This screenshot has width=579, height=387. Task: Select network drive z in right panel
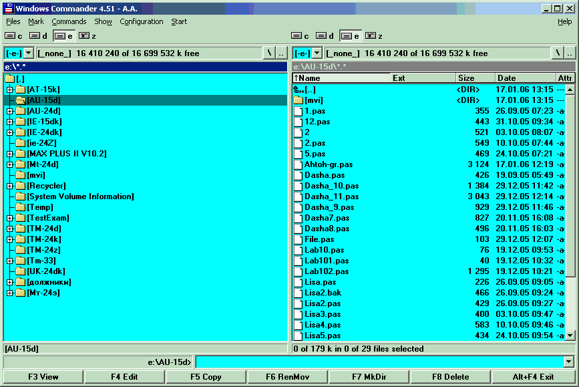pos(374,36)
